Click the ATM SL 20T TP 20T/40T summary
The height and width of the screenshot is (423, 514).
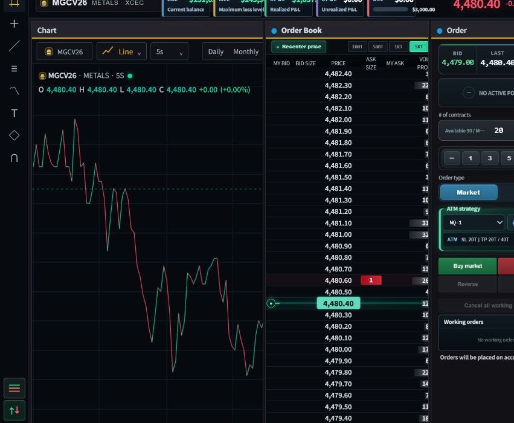click(x=478, y=239)
